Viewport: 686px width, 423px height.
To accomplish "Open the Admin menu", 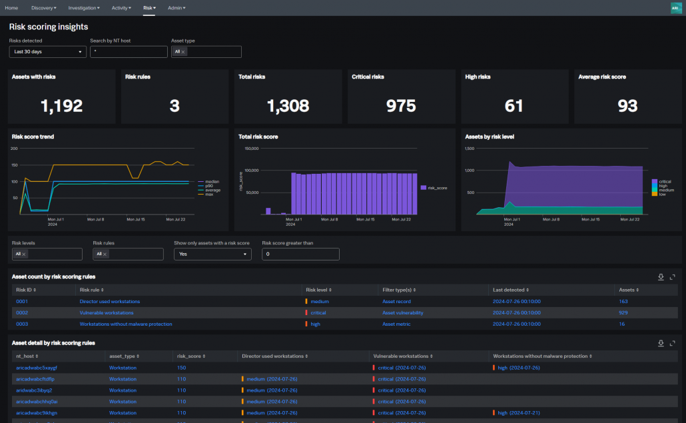I will 176,7.
